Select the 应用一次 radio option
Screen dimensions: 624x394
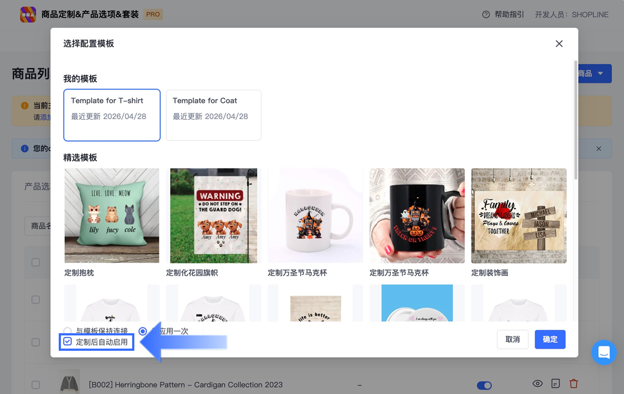[x=143, y=331]
